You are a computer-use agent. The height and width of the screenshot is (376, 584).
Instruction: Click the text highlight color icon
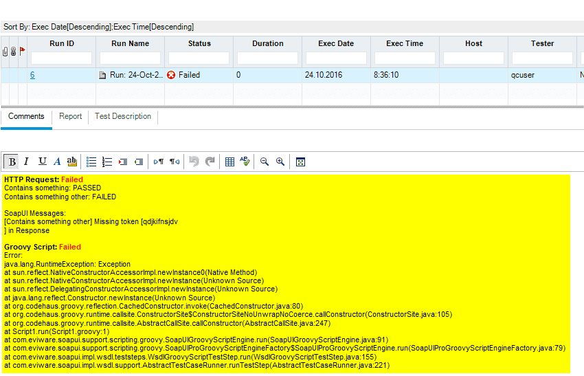(72, 162)
